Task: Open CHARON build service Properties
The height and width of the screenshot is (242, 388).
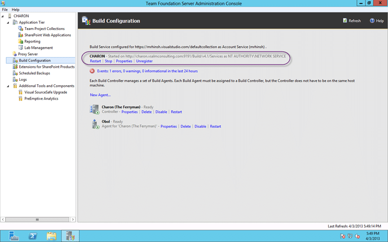Action: (x=124, y=61)
